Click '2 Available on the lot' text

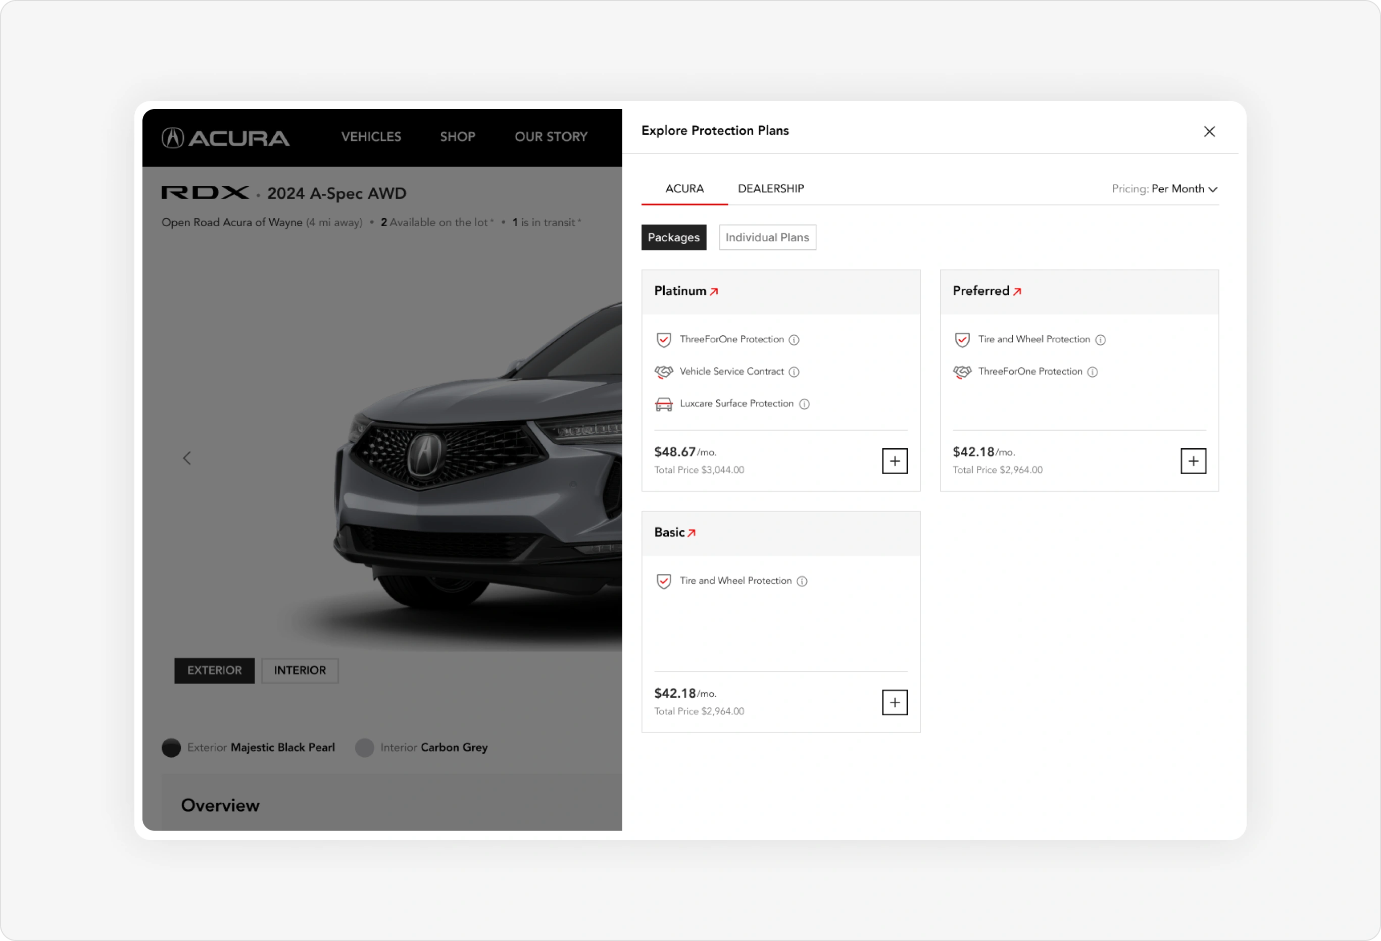[x=437, y=222]
